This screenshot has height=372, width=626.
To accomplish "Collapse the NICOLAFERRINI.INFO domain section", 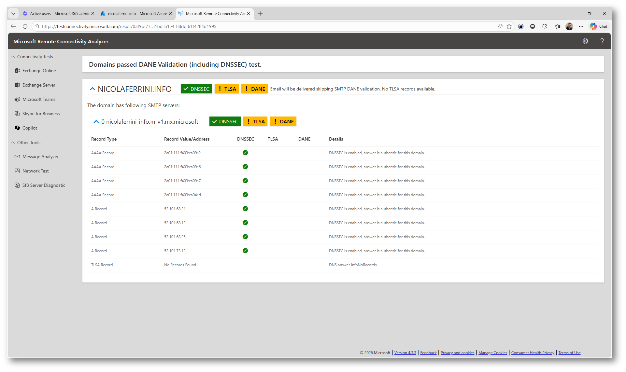I will coord(92,89).
